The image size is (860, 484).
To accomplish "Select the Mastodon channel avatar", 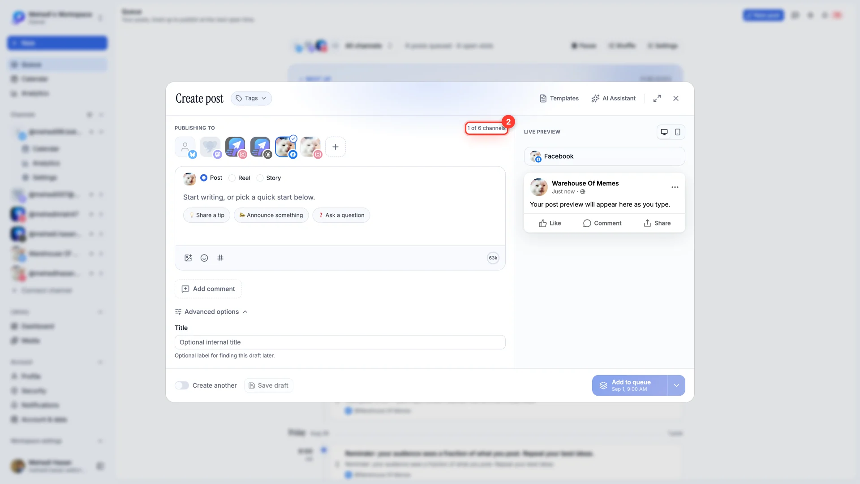I will tap(210, 147).
